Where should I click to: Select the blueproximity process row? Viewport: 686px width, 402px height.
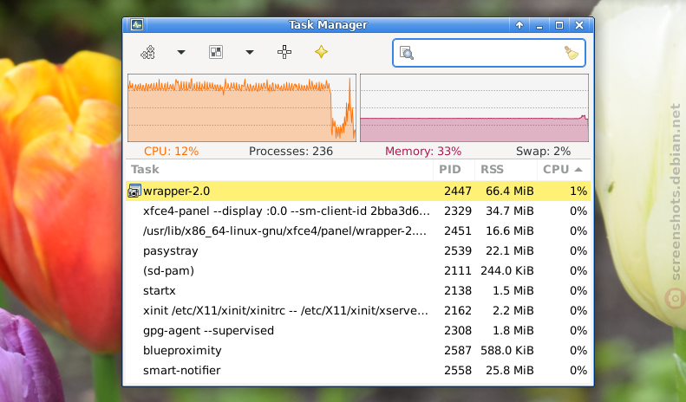358,350
